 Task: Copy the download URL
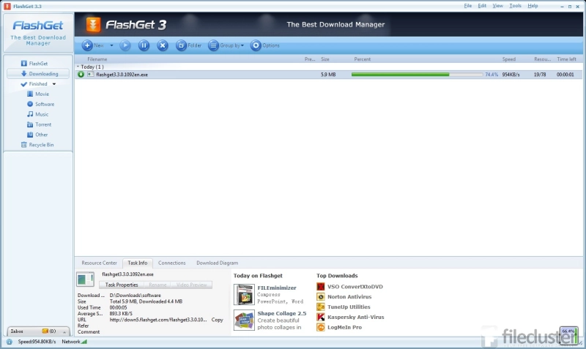click(x=217, y=320)
